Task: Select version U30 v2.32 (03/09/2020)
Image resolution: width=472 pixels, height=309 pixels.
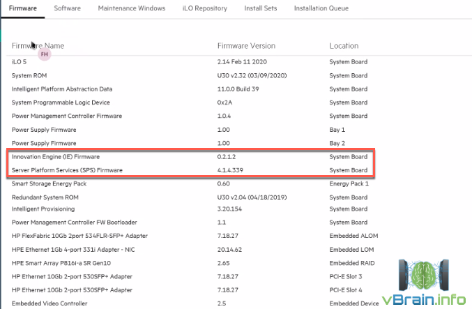Action: (x=252, y=75)
